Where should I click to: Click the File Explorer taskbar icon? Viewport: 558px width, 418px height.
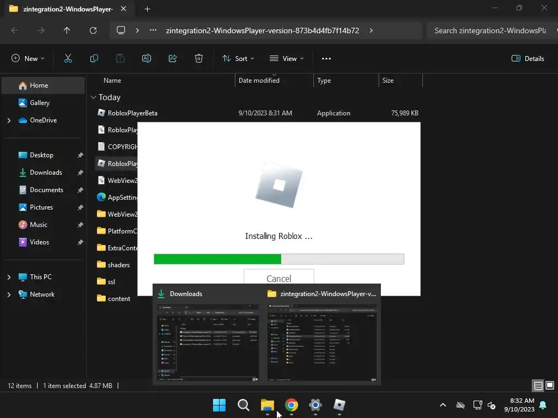pyautogui.click(x=267, y=405)
